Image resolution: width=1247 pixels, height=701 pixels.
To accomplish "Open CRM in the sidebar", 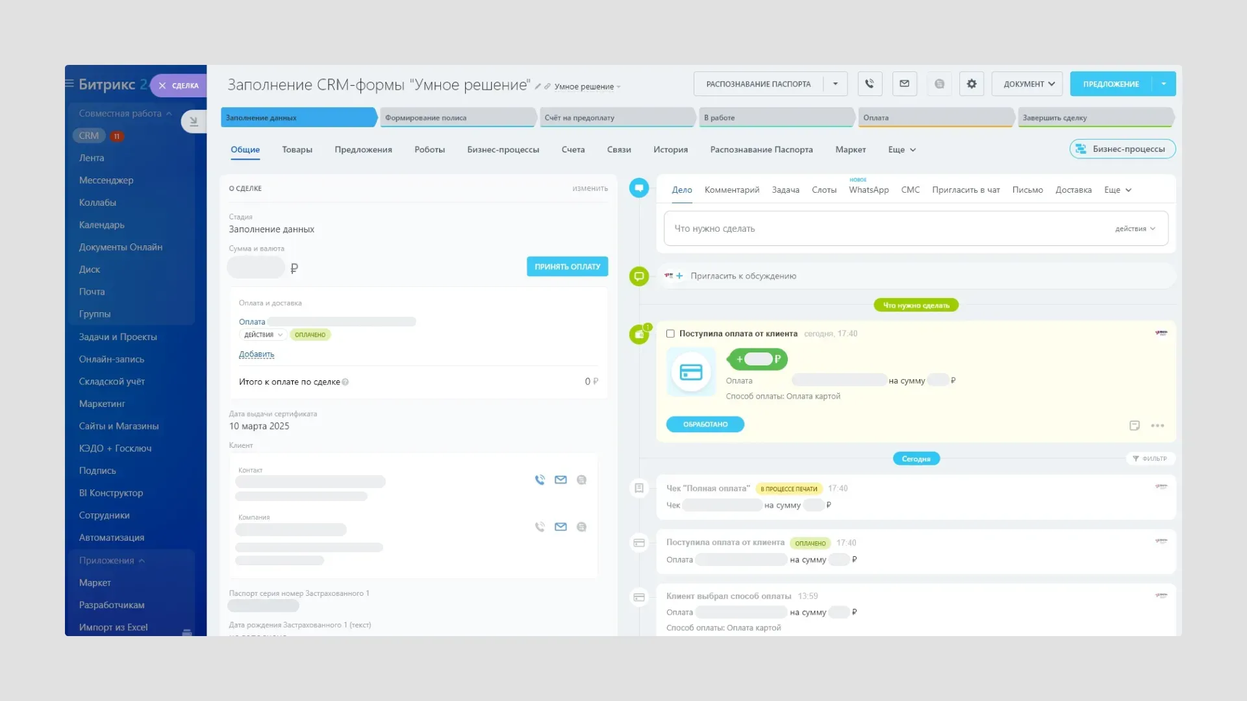I will coord(89,136).
